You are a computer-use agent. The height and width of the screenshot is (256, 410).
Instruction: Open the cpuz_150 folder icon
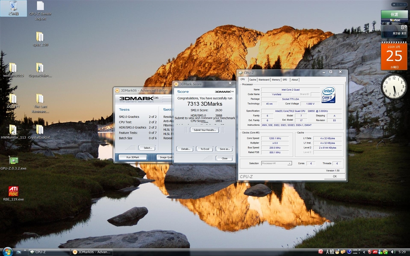(x=40, y=37)
